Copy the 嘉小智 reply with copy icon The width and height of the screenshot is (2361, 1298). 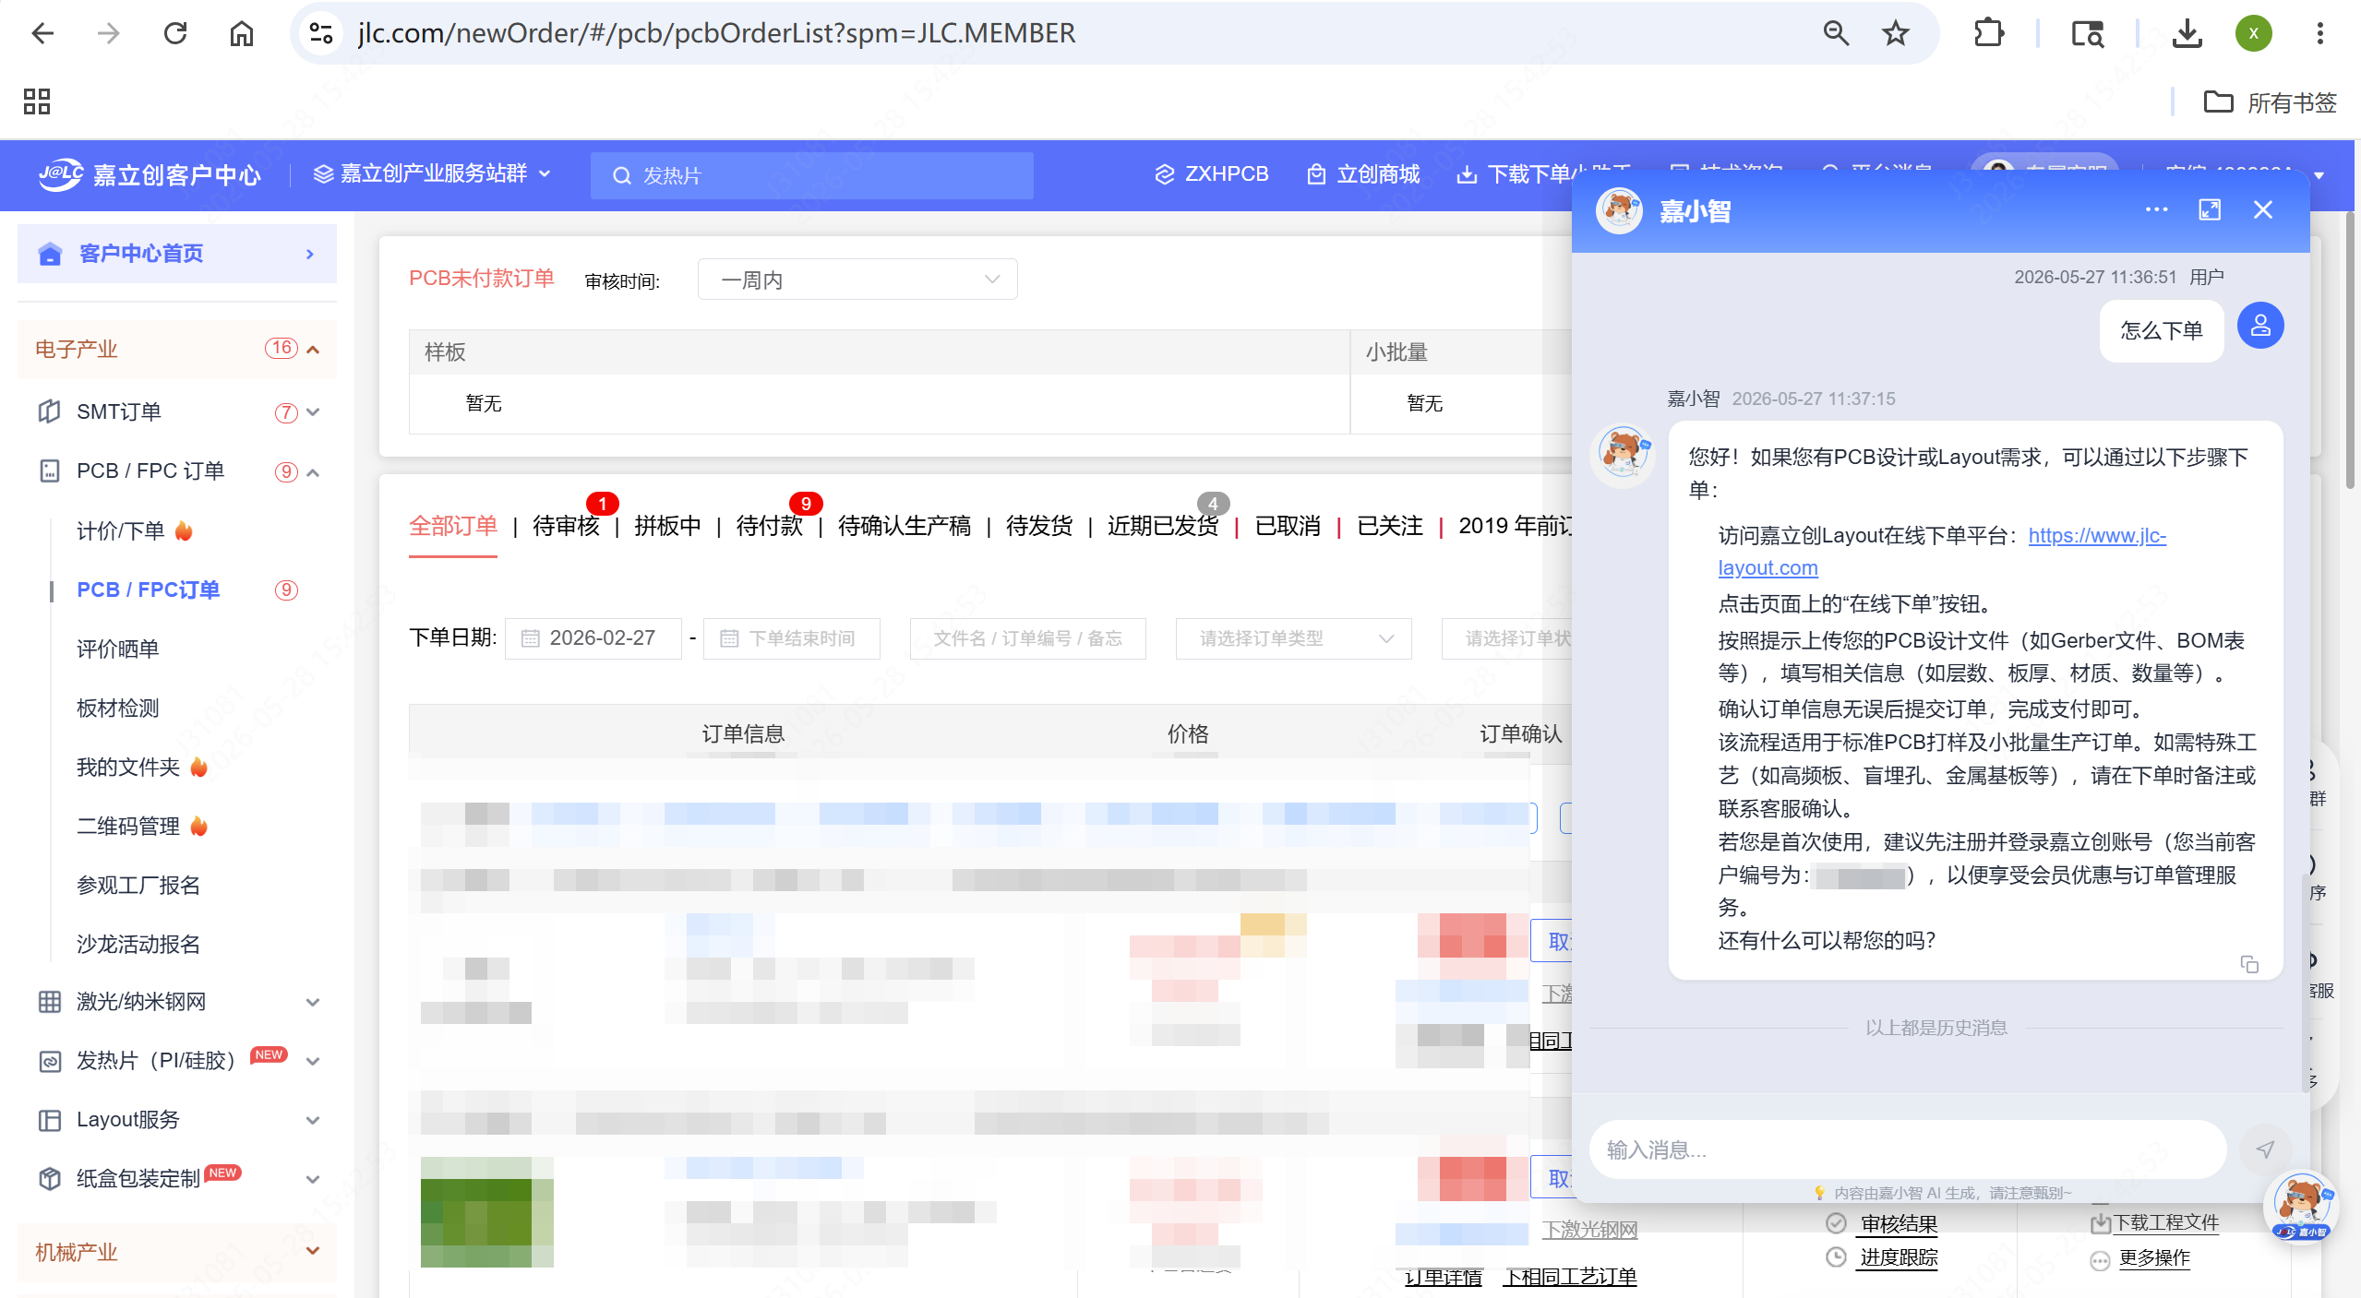2249,964
